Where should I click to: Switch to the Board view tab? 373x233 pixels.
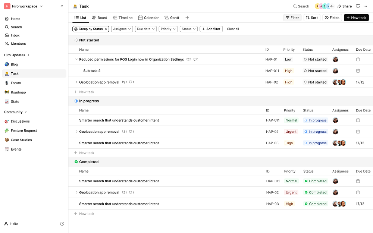(x=100, y=18)
